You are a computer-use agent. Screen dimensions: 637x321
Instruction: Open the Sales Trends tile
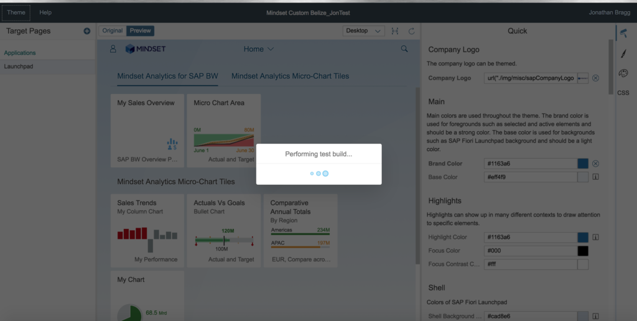[x=147, y=231]
